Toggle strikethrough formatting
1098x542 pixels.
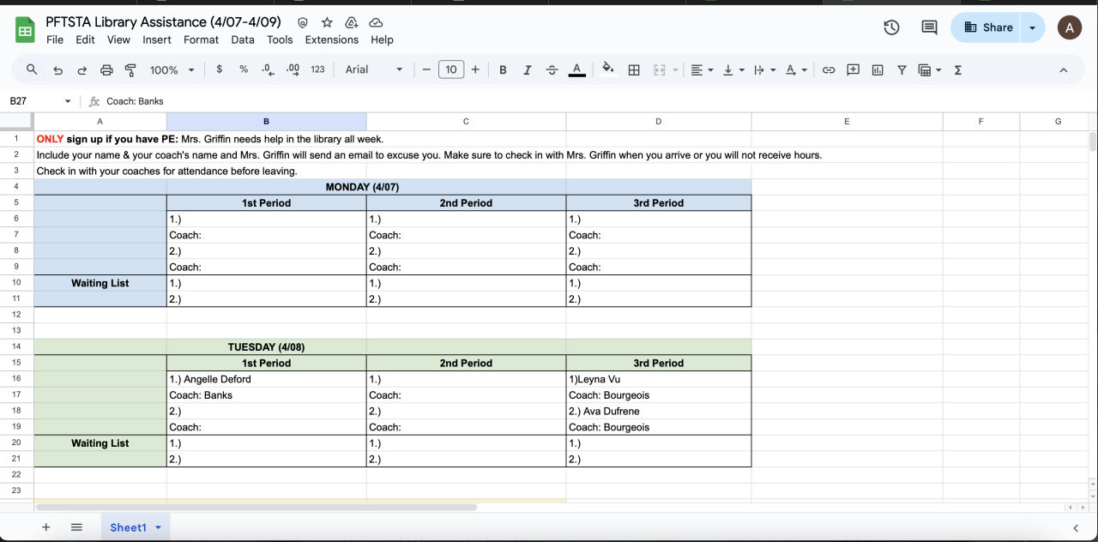click(x=552, y=69)
